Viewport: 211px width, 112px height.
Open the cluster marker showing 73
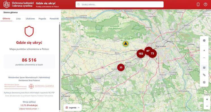(152, 54)
